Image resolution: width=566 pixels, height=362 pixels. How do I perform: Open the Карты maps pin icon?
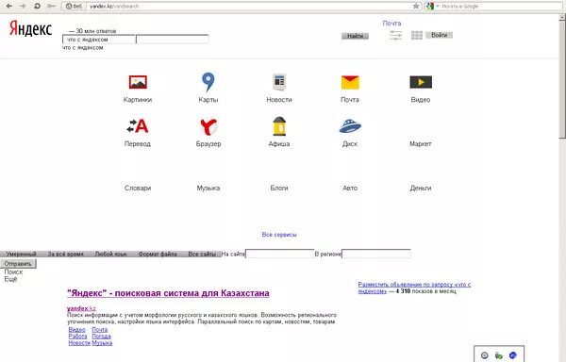[x=208, y=82]
